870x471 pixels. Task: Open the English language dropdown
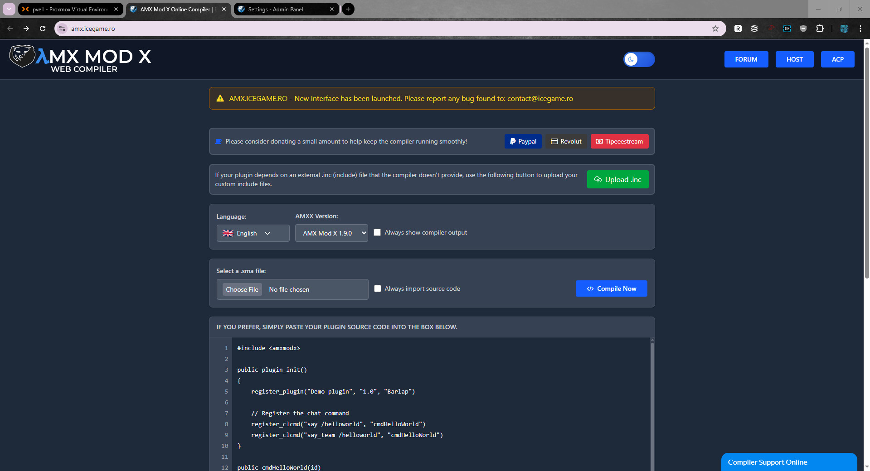pyautogui.click(x=253, y=233)
